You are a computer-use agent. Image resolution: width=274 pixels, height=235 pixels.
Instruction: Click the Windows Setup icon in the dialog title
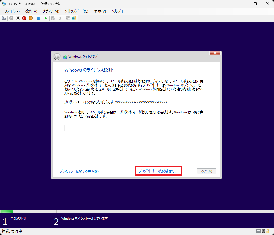click(x=65, y=57)
